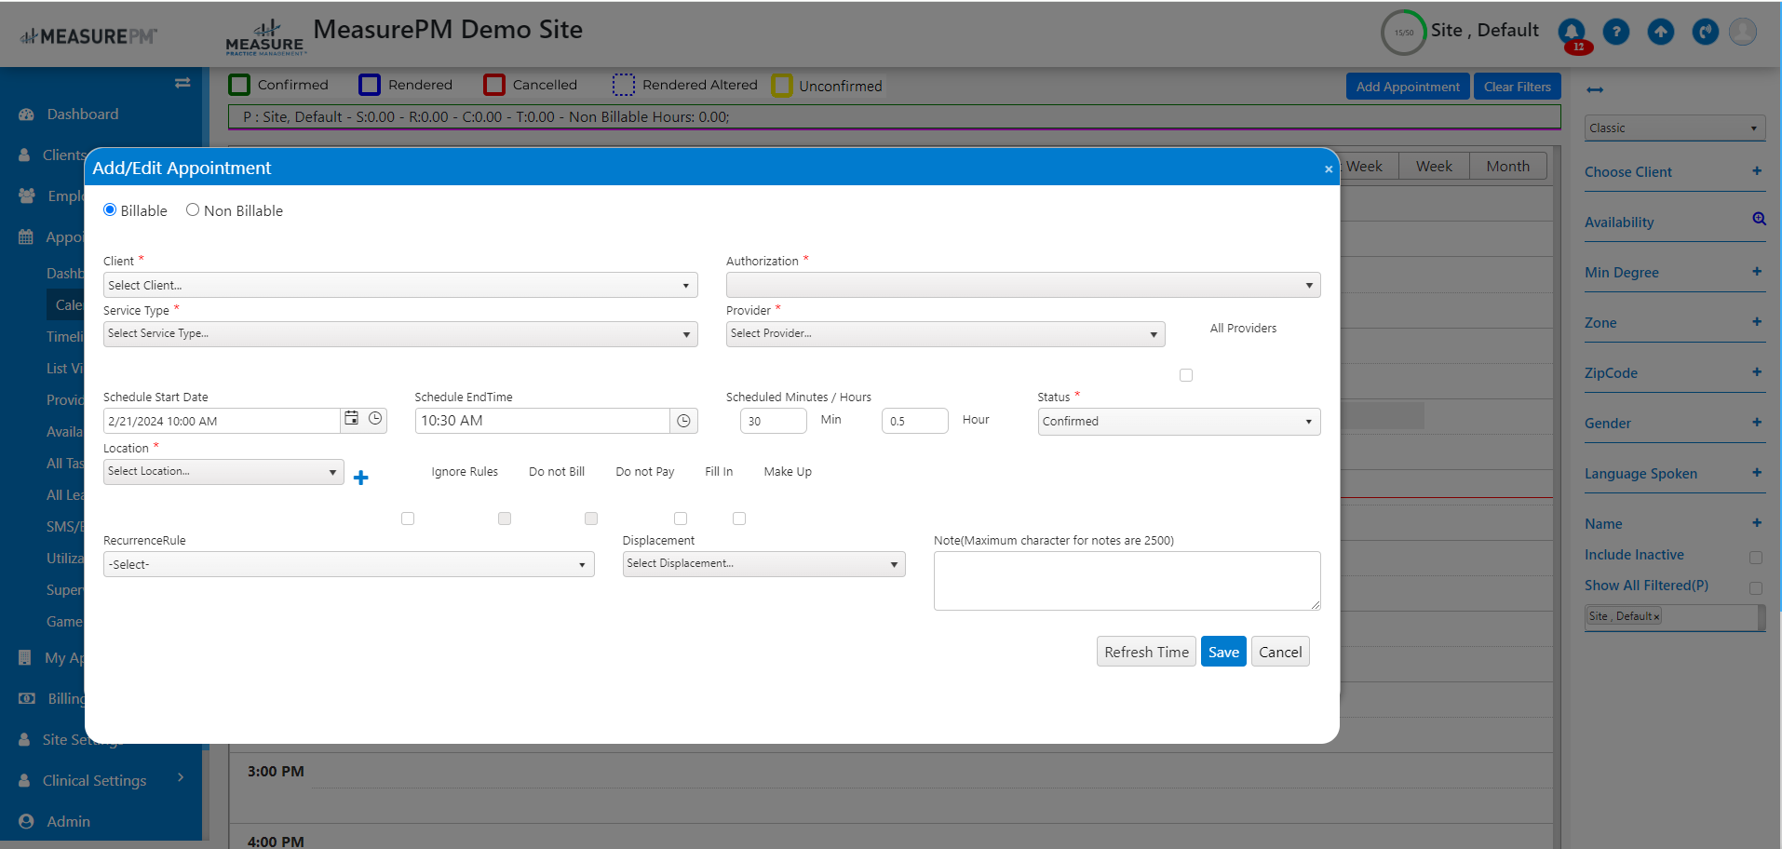Image resolution: width=1782 pixels, height=849 pixels.
Task: Open the Status dropdown showing Confirmed
Action: click(1179, 422)
